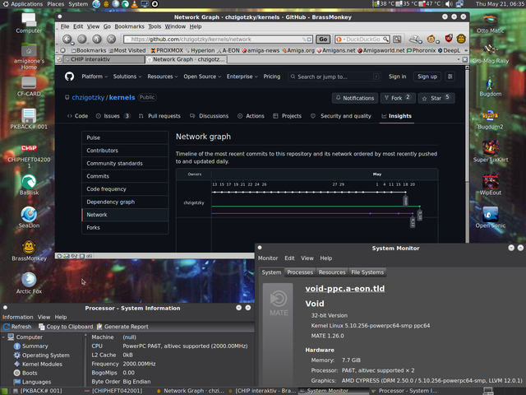The width and height of the screenshot is (526, 395).
Task: Click the Notifications bell button
Action: click(355, 98)
